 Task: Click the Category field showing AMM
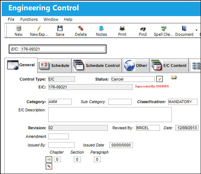click(x=60, y=102)
